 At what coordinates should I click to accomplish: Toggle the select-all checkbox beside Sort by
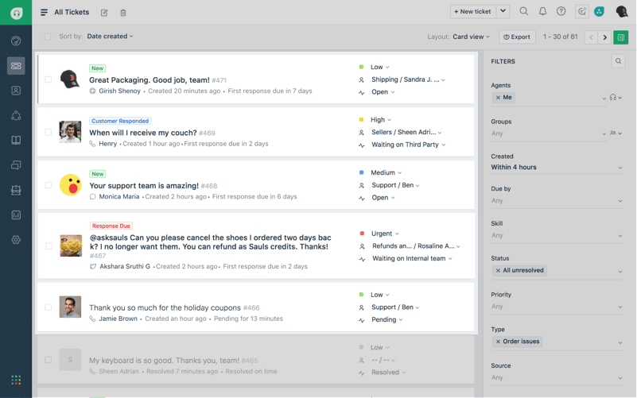coord(48,37)
